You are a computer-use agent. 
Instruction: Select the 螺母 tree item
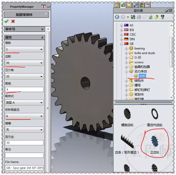(137, 85)
